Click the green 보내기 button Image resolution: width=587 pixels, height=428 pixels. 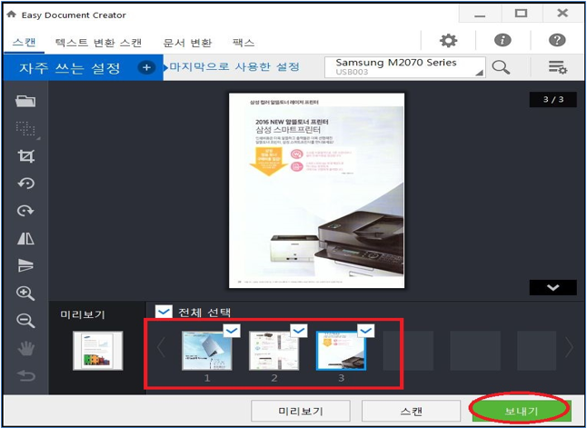[x=521, y=411]
